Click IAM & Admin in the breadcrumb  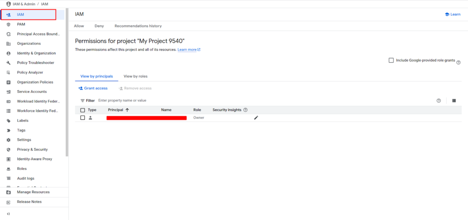tap(24, 4)
